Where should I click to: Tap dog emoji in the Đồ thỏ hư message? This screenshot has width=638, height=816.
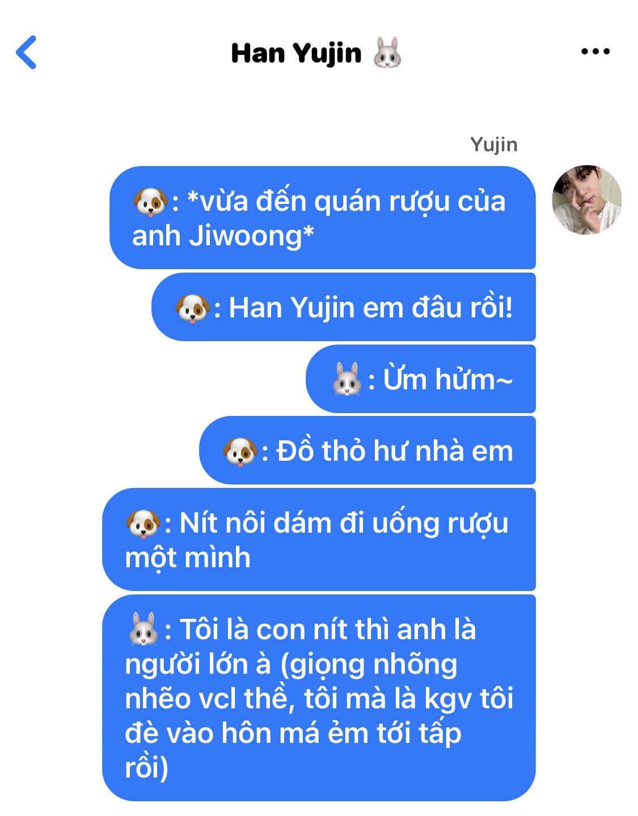point(240,452)
